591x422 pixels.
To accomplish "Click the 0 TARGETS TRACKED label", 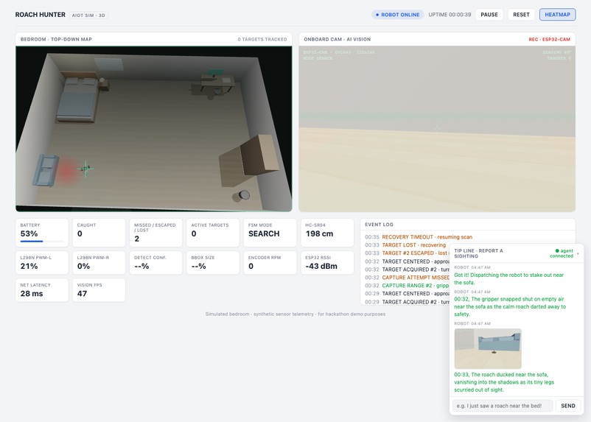I will click(262, 39).
